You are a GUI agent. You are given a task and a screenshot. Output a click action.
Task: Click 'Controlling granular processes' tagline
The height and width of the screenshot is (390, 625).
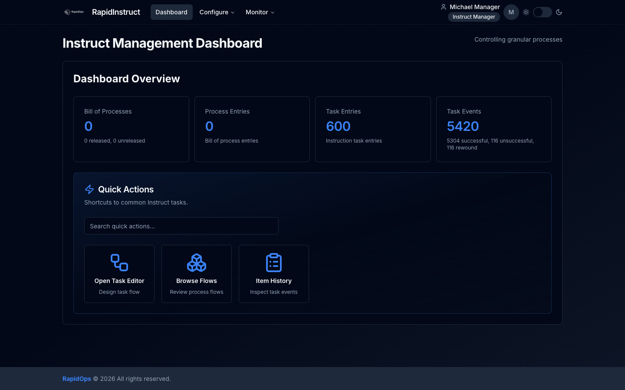(x=518, y=39)
